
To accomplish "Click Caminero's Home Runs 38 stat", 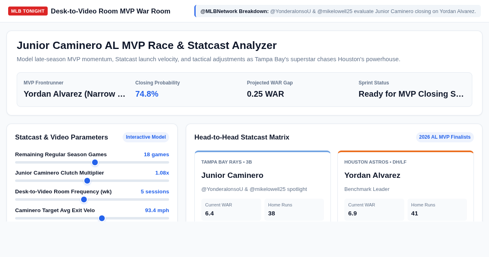I will [294, 209].
